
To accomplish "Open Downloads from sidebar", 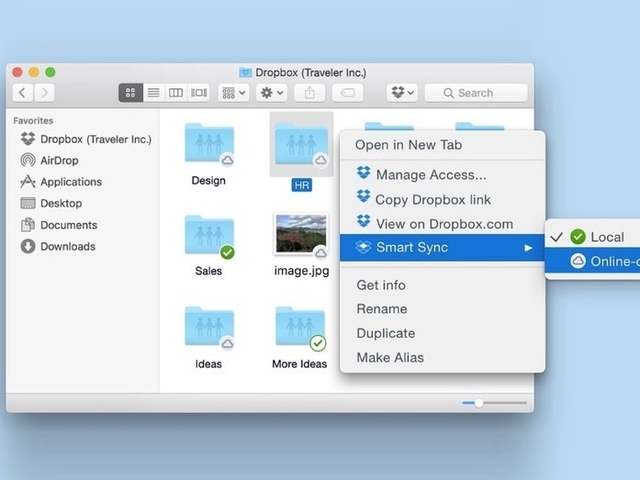I will pyautogui.click(x=58, y=246).
